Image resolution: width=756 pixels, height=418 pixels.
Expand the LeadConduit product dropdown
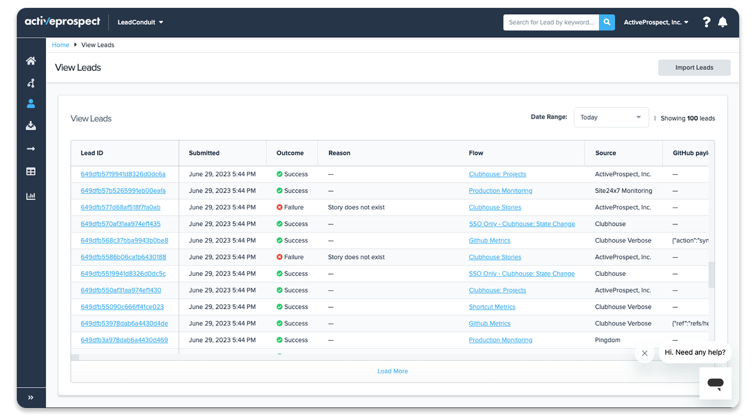(141, 23)
